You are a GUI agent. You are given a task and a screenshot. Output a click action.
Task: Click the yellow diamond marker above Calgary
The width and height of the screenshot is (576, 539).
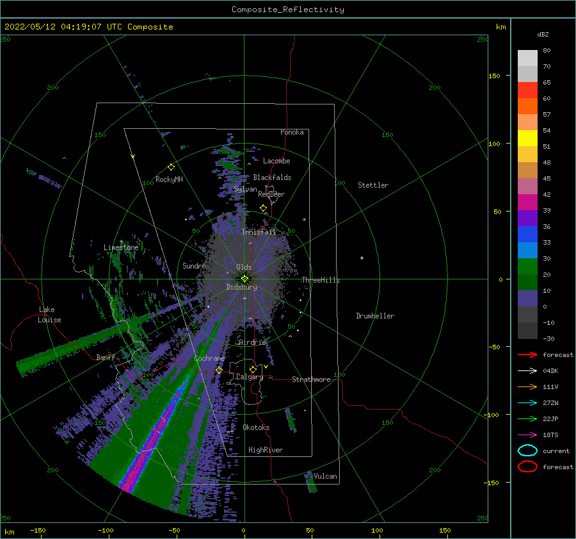pyautogui.click(x=253, y=369)
